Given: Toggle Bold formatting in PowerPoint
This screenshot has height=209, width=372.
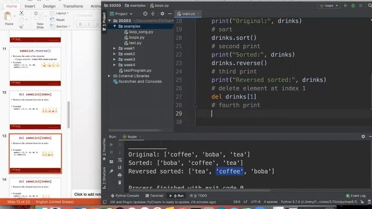Looking at the screenshot, I should tap(80, 24).
